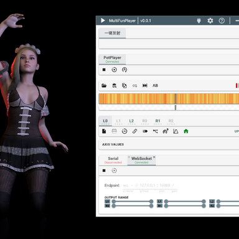Screen dimensions: 239x239
Task: Toggle the AB loop button
Action: 155,85
